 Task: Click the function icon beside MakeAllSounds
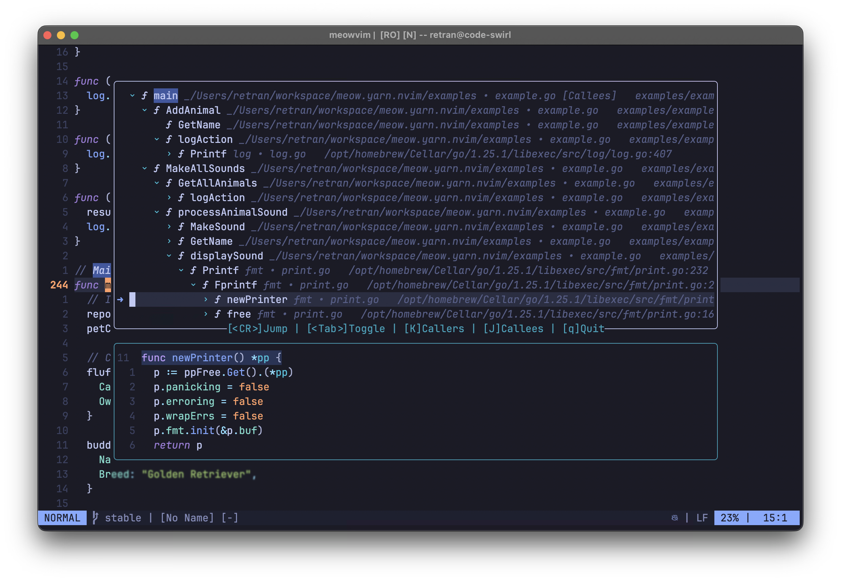[157, 169]
